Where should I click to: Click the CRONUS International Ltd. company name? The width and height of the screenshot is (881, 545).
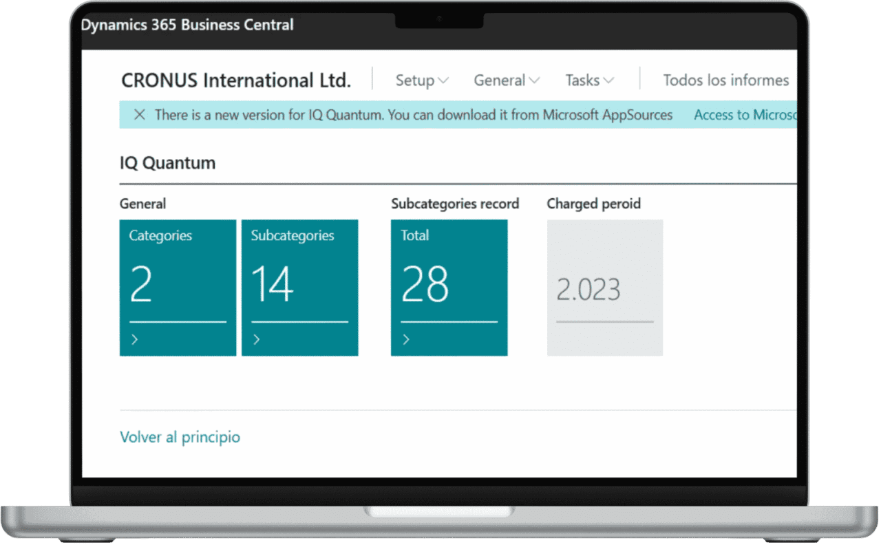tap(236, 81)
